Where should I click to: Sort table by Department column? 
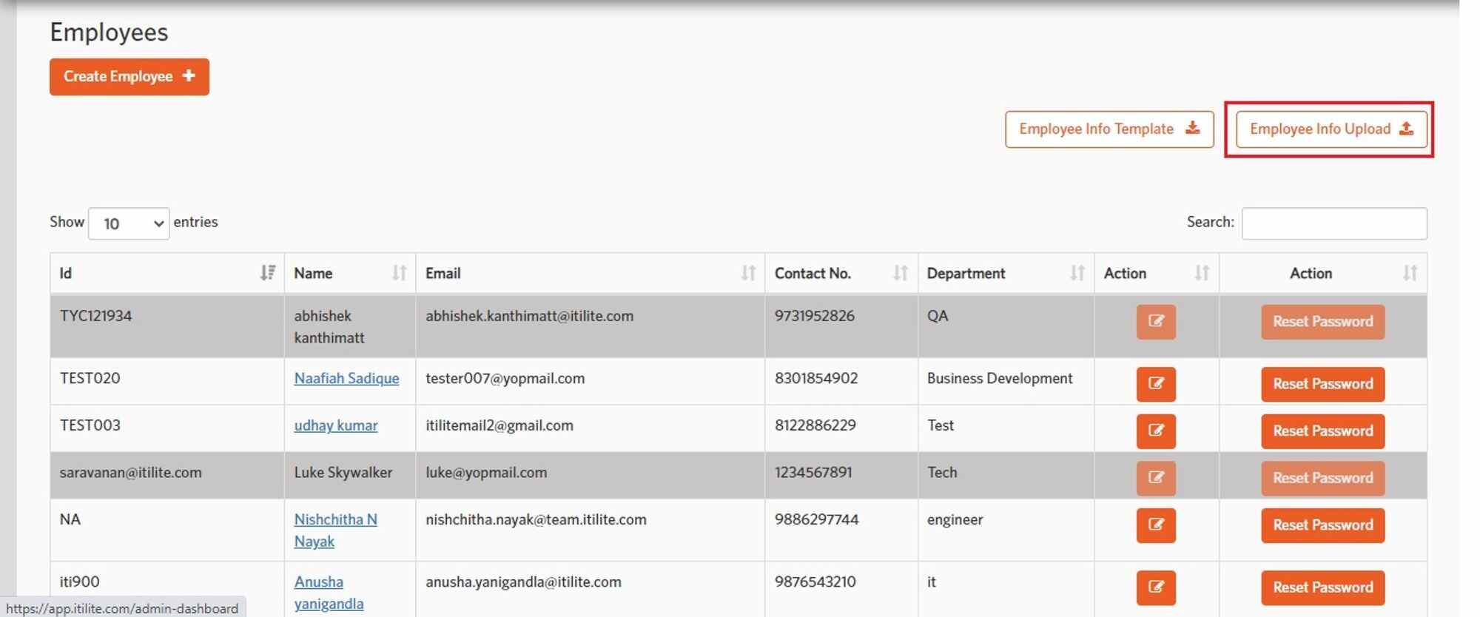(x=1077, y=273)
